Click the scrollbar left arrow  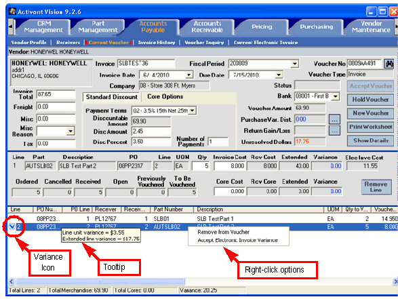point(11,281)
